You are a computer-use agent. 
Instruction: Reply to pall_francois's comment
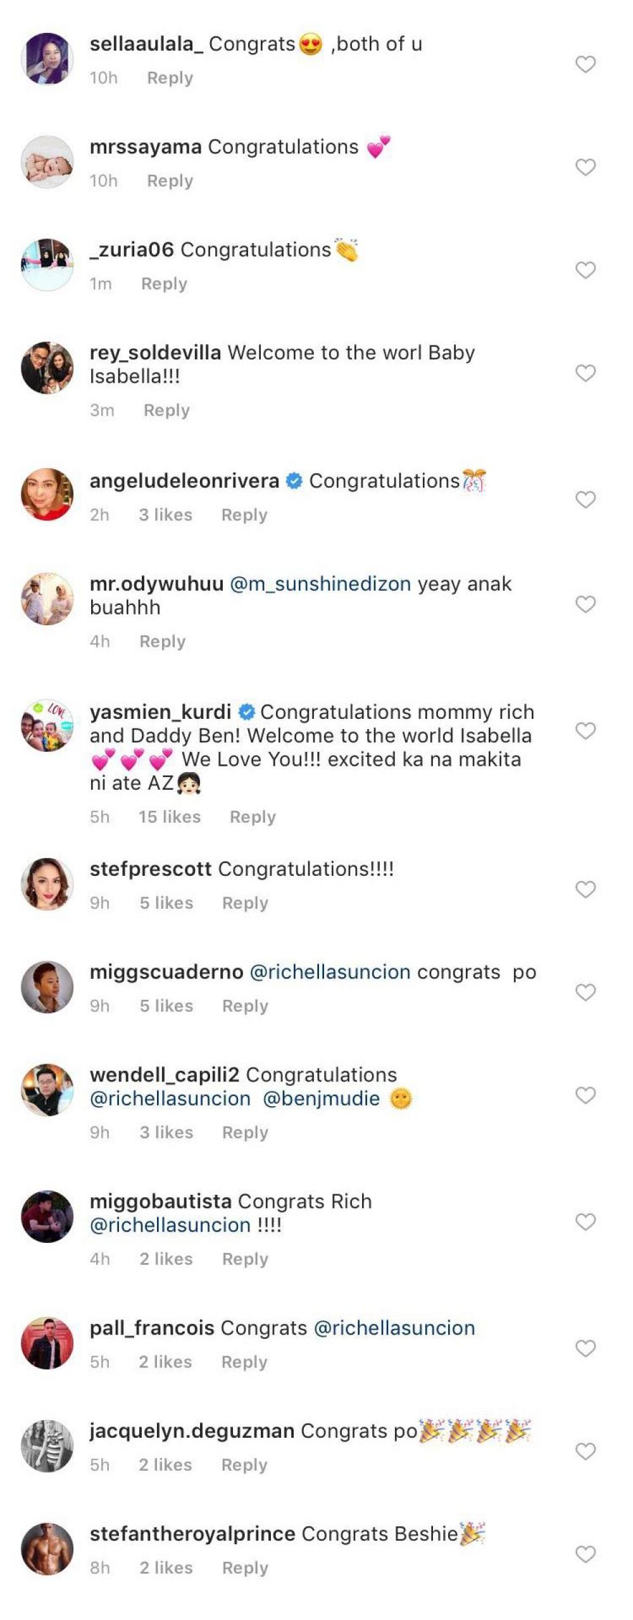[x=244, y=1362]
